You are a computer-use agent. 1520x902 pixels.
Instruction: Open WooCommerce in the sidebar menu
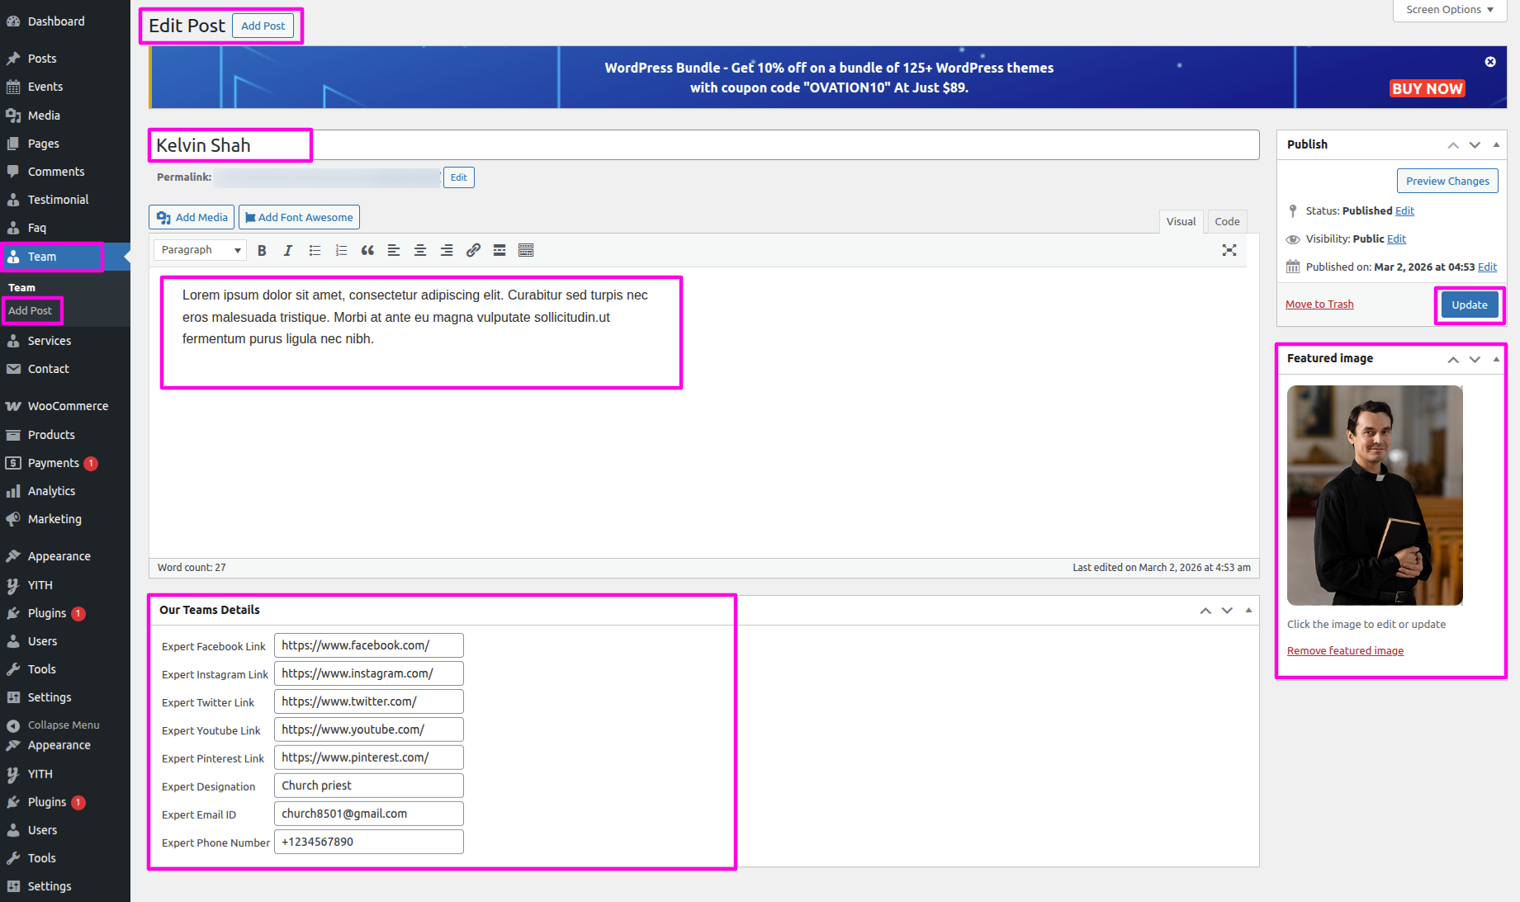coord(68,406)
